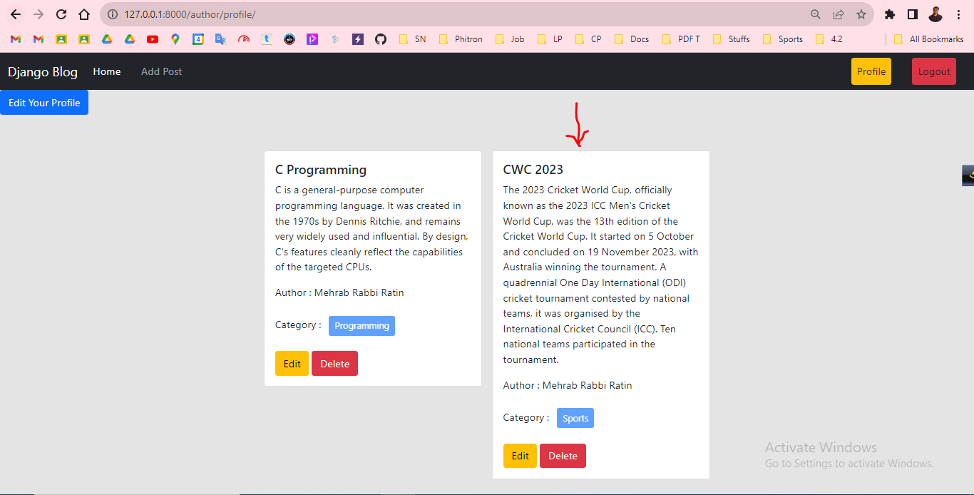Open the Job bookmarks folder
The height and width of the screenshot is (495, 974).
(x=510, y=39)
